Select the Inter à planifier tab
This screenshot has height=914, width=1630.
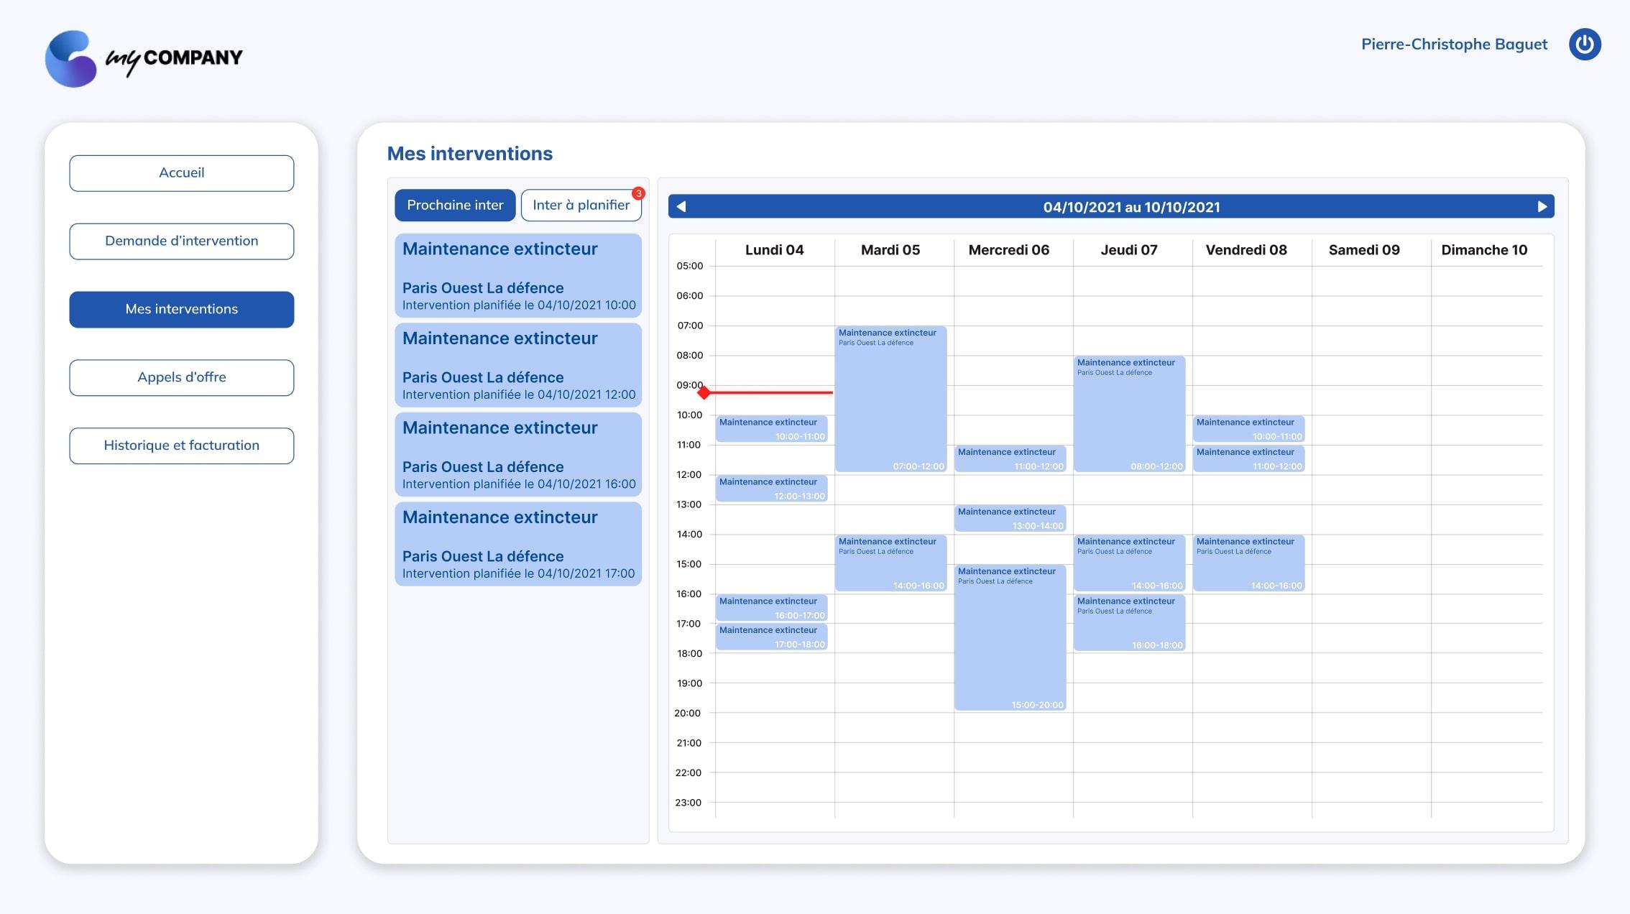point(580,205)
